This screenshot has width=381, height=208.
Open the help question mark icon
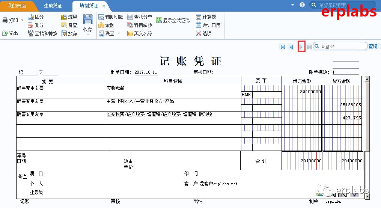(x=302, y=5)
